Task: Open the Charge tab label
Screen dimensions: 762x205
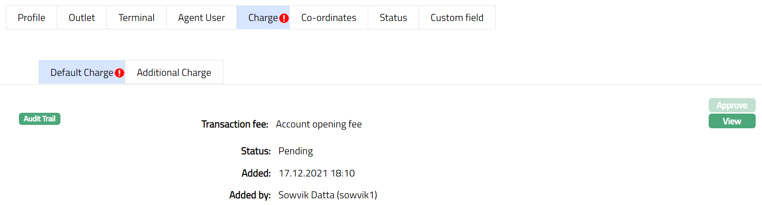Action: (262, 18)
